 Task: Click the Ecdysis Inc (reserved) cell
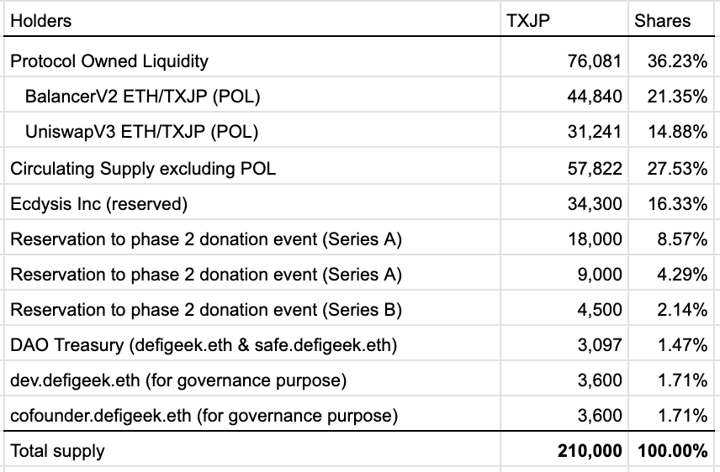pyautogui.click(x=98, y=203)
